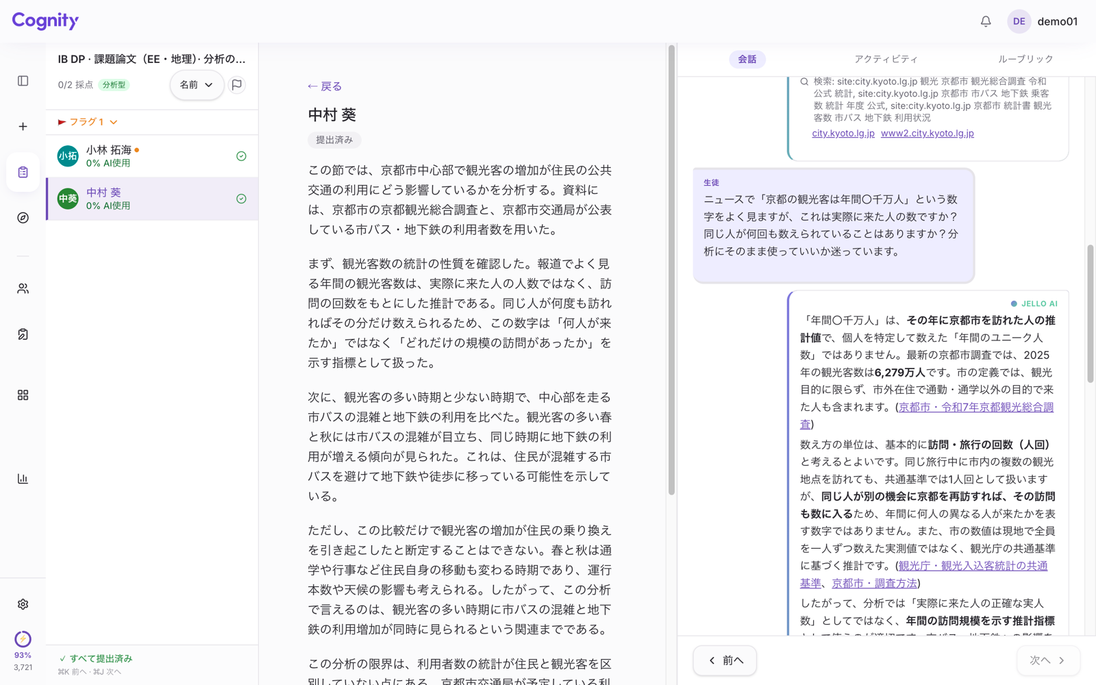Click the 提出済み status badge

pos(334,140)
